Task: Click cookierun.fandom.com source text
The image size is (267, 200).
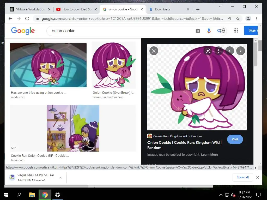Action: click(x=108, y=97)
